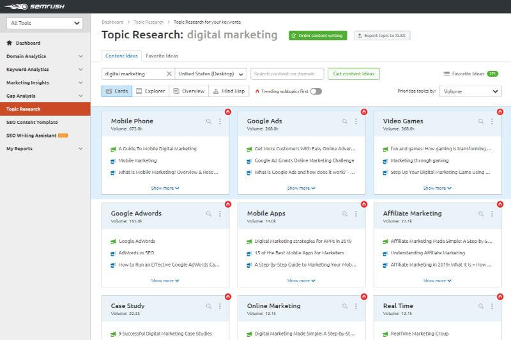Click trending flame badge on Google Ads card
This screenshot has height=340, width=511.
364,112
